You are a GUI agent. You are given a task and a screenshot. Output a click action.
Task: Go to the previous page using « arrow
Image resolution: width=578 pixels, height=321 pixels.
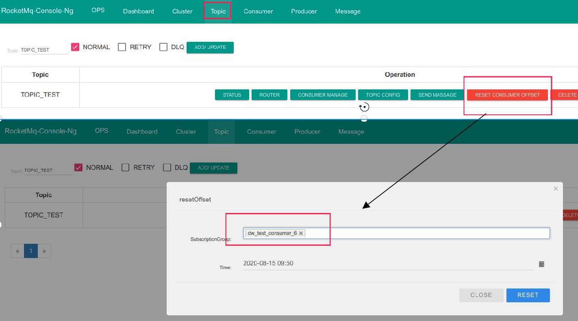pos(17,251)
